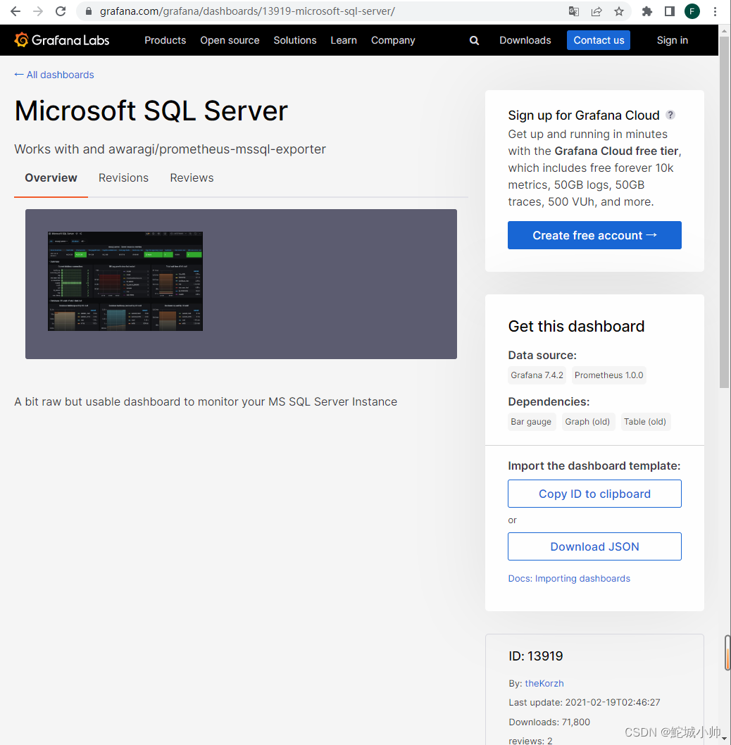Open the Chrome three-dot menu

coord(715,11)
